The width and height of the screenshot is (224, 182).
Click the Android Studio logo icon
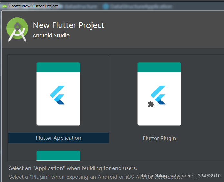point(17,29)
